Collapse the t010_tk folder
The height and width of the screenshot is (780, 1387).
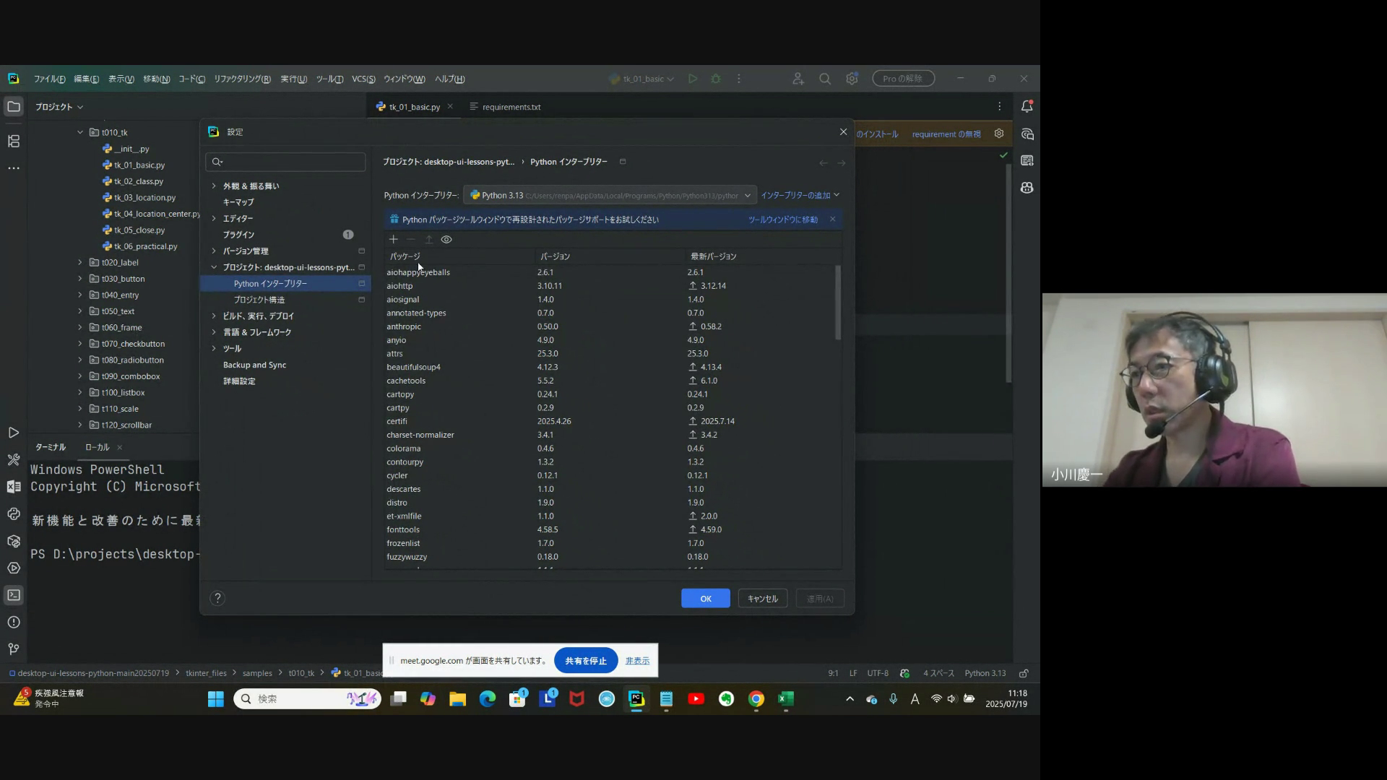(80, 132)
